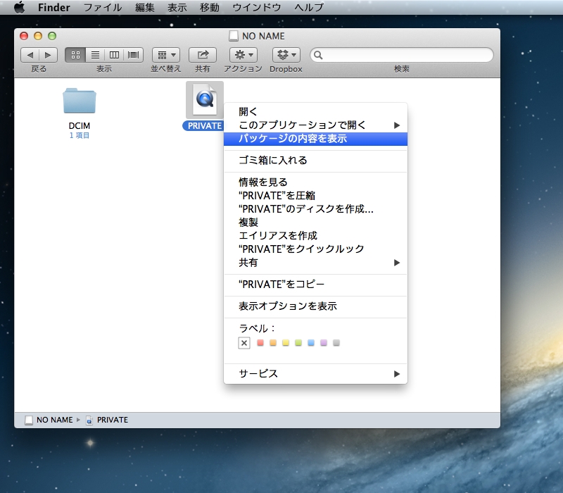Switch to column view
This screenshot has height=493, width=563.
[x=114, y=55]
